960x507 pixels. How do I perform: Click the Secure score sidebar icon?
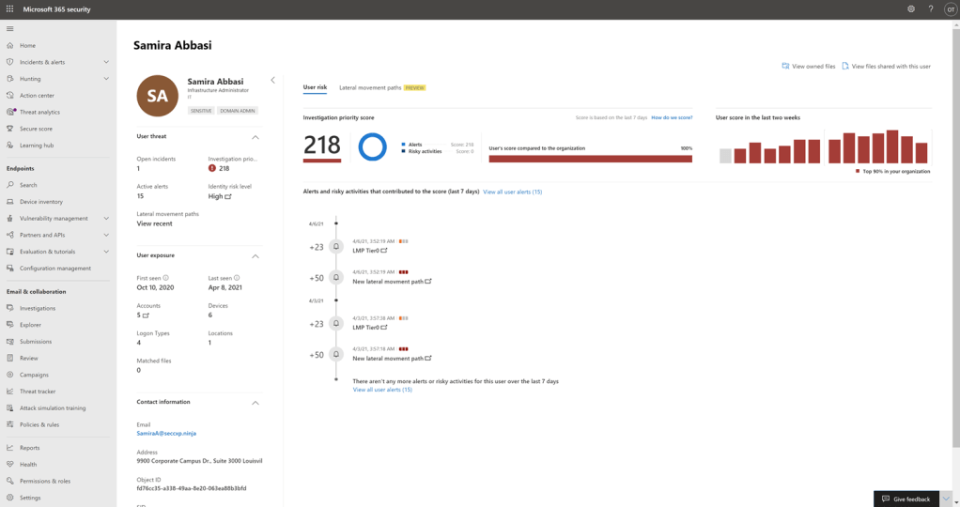[9, 129]
